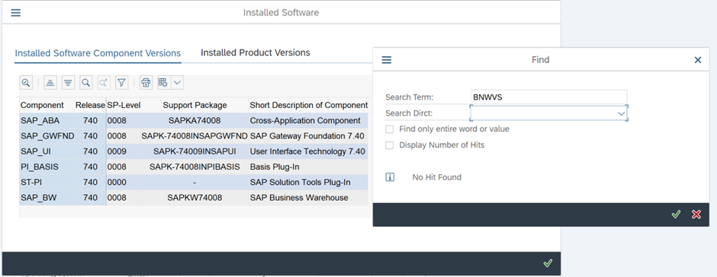Open hamburger menu in Find dialog
Screen dimensions: 717x277
click(x=387, y=60)
